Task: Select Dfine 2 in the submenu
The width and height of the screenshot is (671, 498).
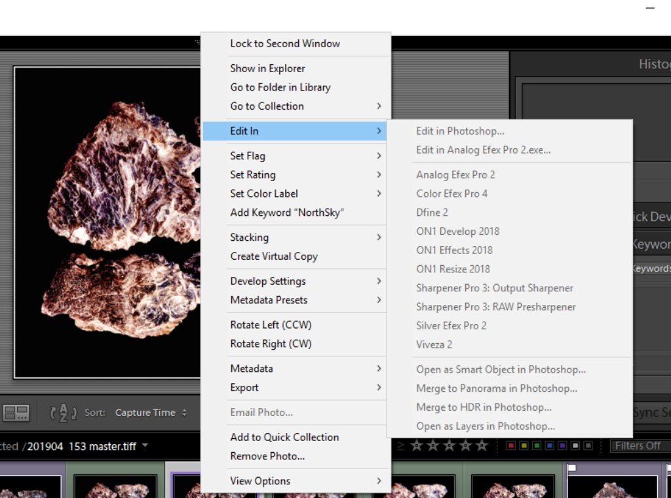Action: point(510,212)
